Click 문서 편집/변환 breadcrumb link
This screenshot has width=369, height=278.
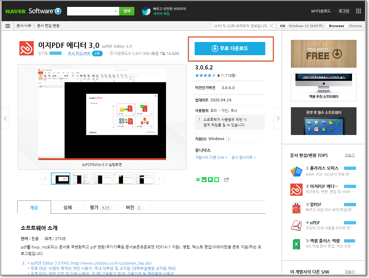(48, 26)
